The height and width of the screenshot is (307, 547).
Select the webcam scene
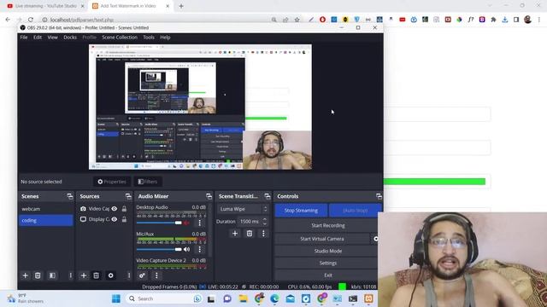tap(46, 209)
